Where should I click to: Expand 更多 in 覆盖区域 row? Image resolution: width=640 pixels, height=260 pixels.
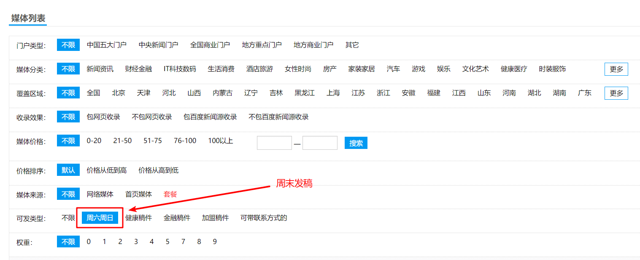tap(616, 93)
